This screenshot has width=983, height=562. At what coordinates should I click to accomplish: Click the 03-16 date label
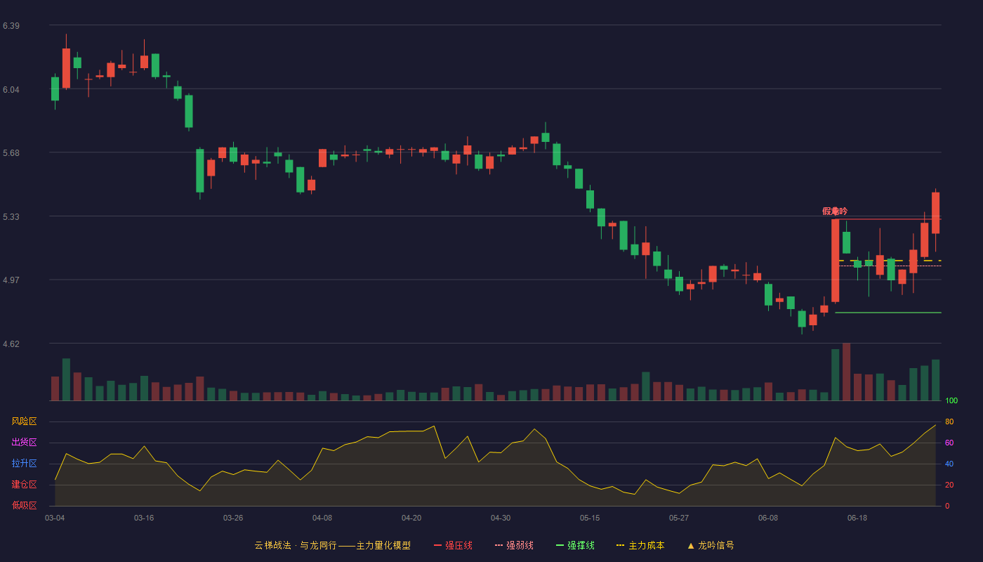[144, 518]
